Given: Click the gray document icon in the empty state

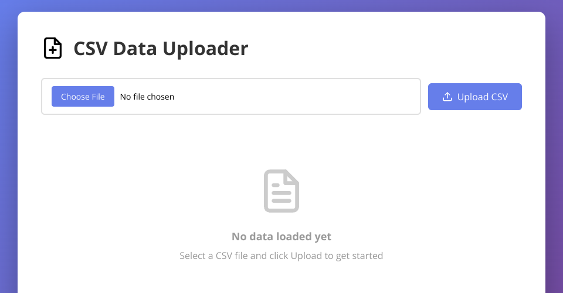Looking at the screenshot, I should (x=281, y=191).
